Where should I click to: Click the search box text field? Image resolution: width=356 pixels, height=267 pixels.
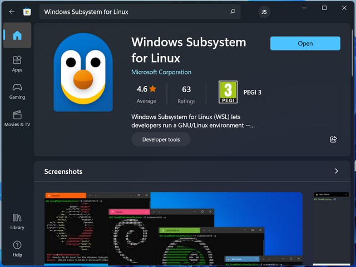click(133, 12)
